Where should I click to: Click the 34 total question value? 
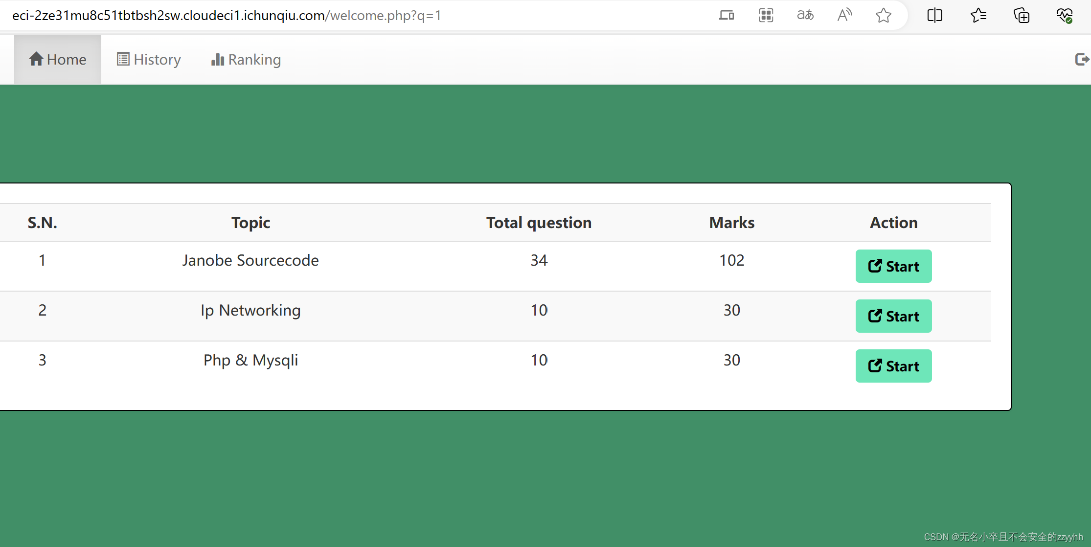539,260
